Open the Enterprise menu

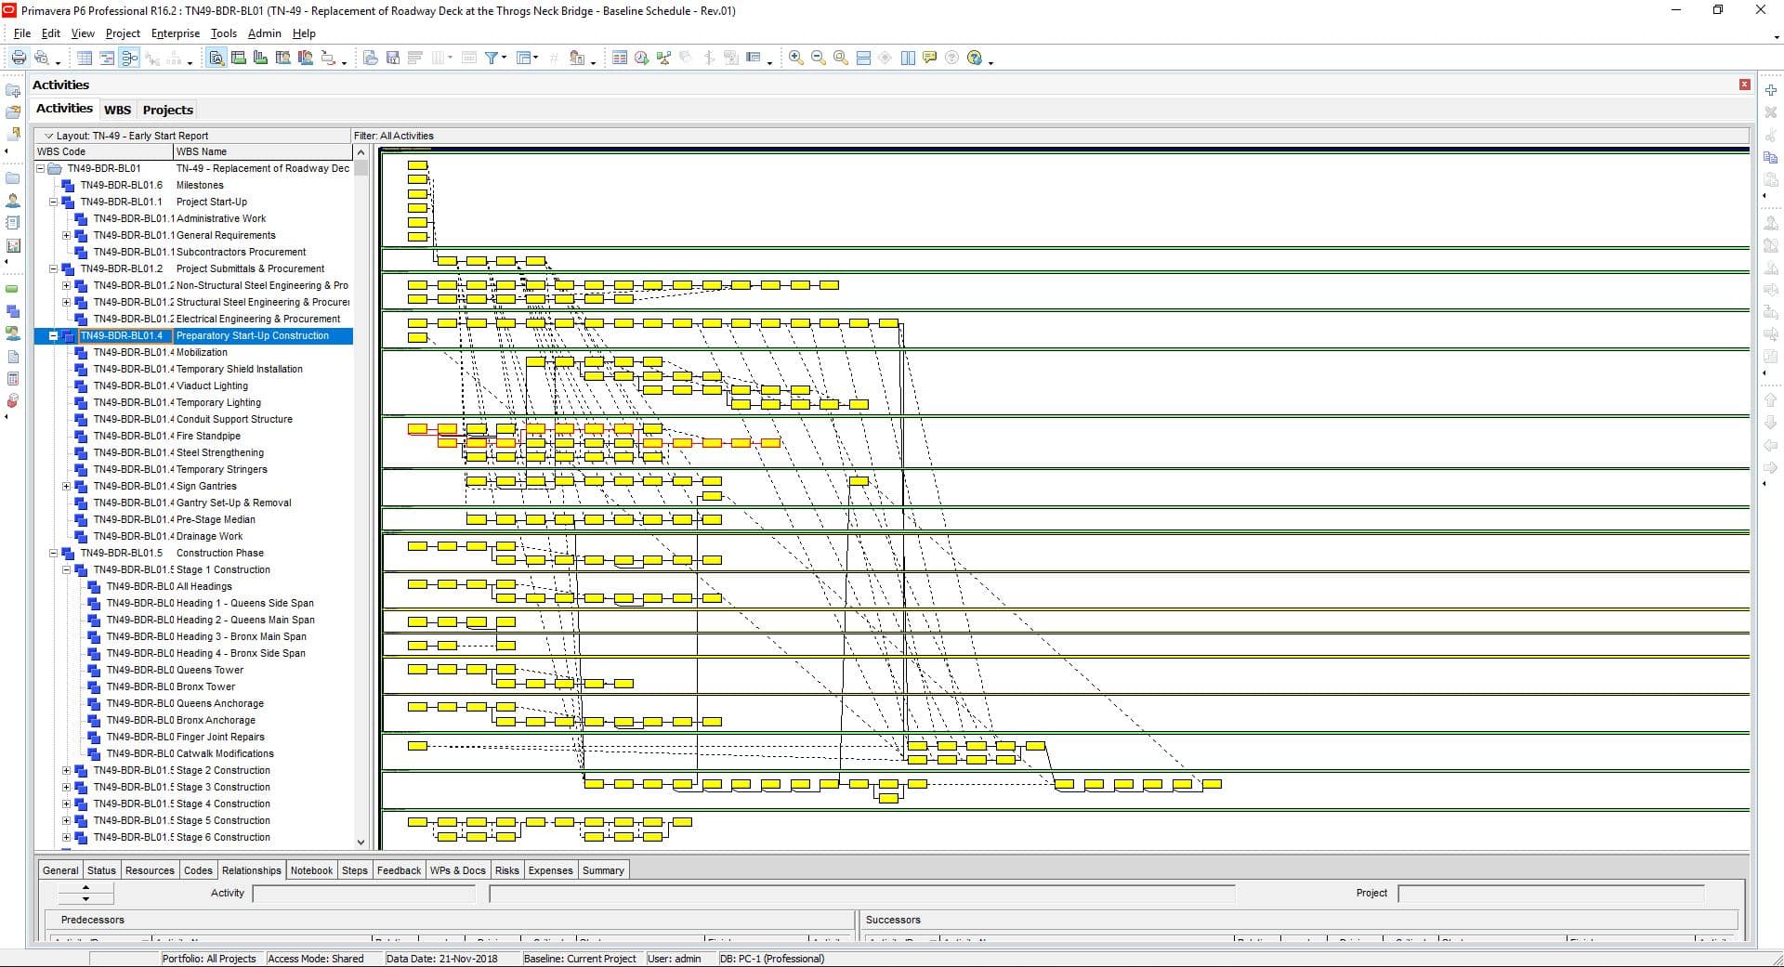click(x=175, y=33)
